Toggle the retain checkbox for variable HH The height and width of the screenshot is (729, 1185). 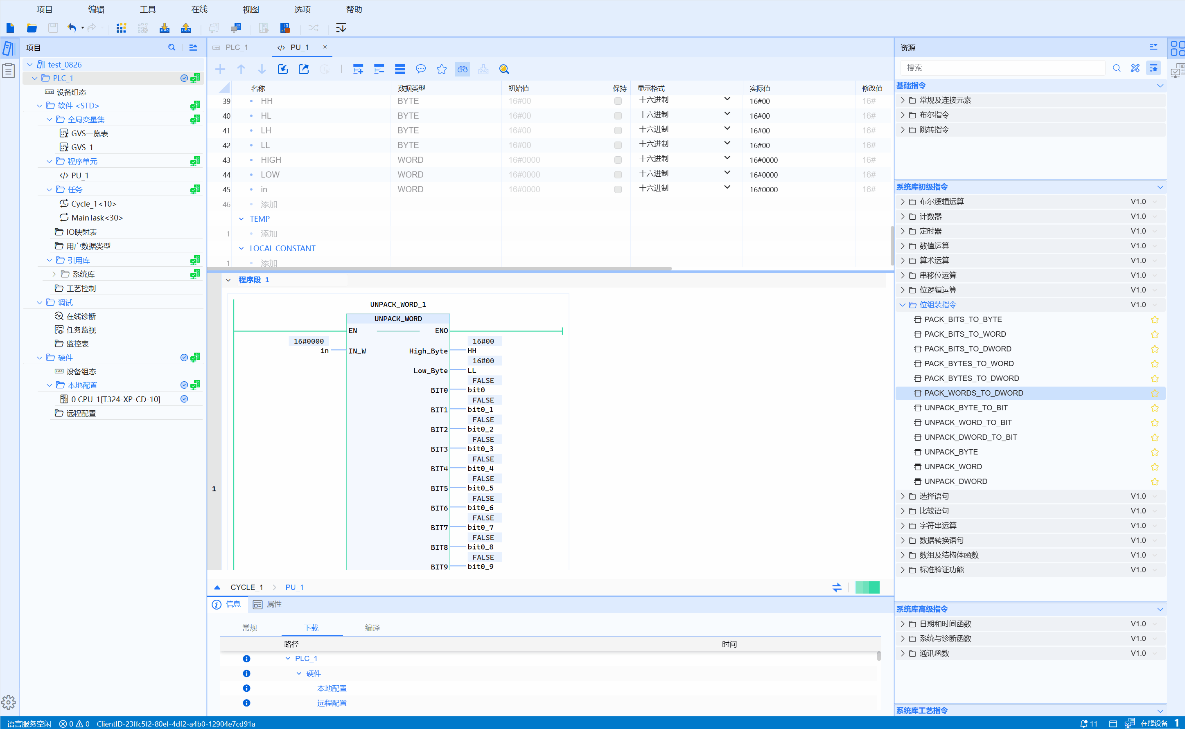[x=618, y=101]
